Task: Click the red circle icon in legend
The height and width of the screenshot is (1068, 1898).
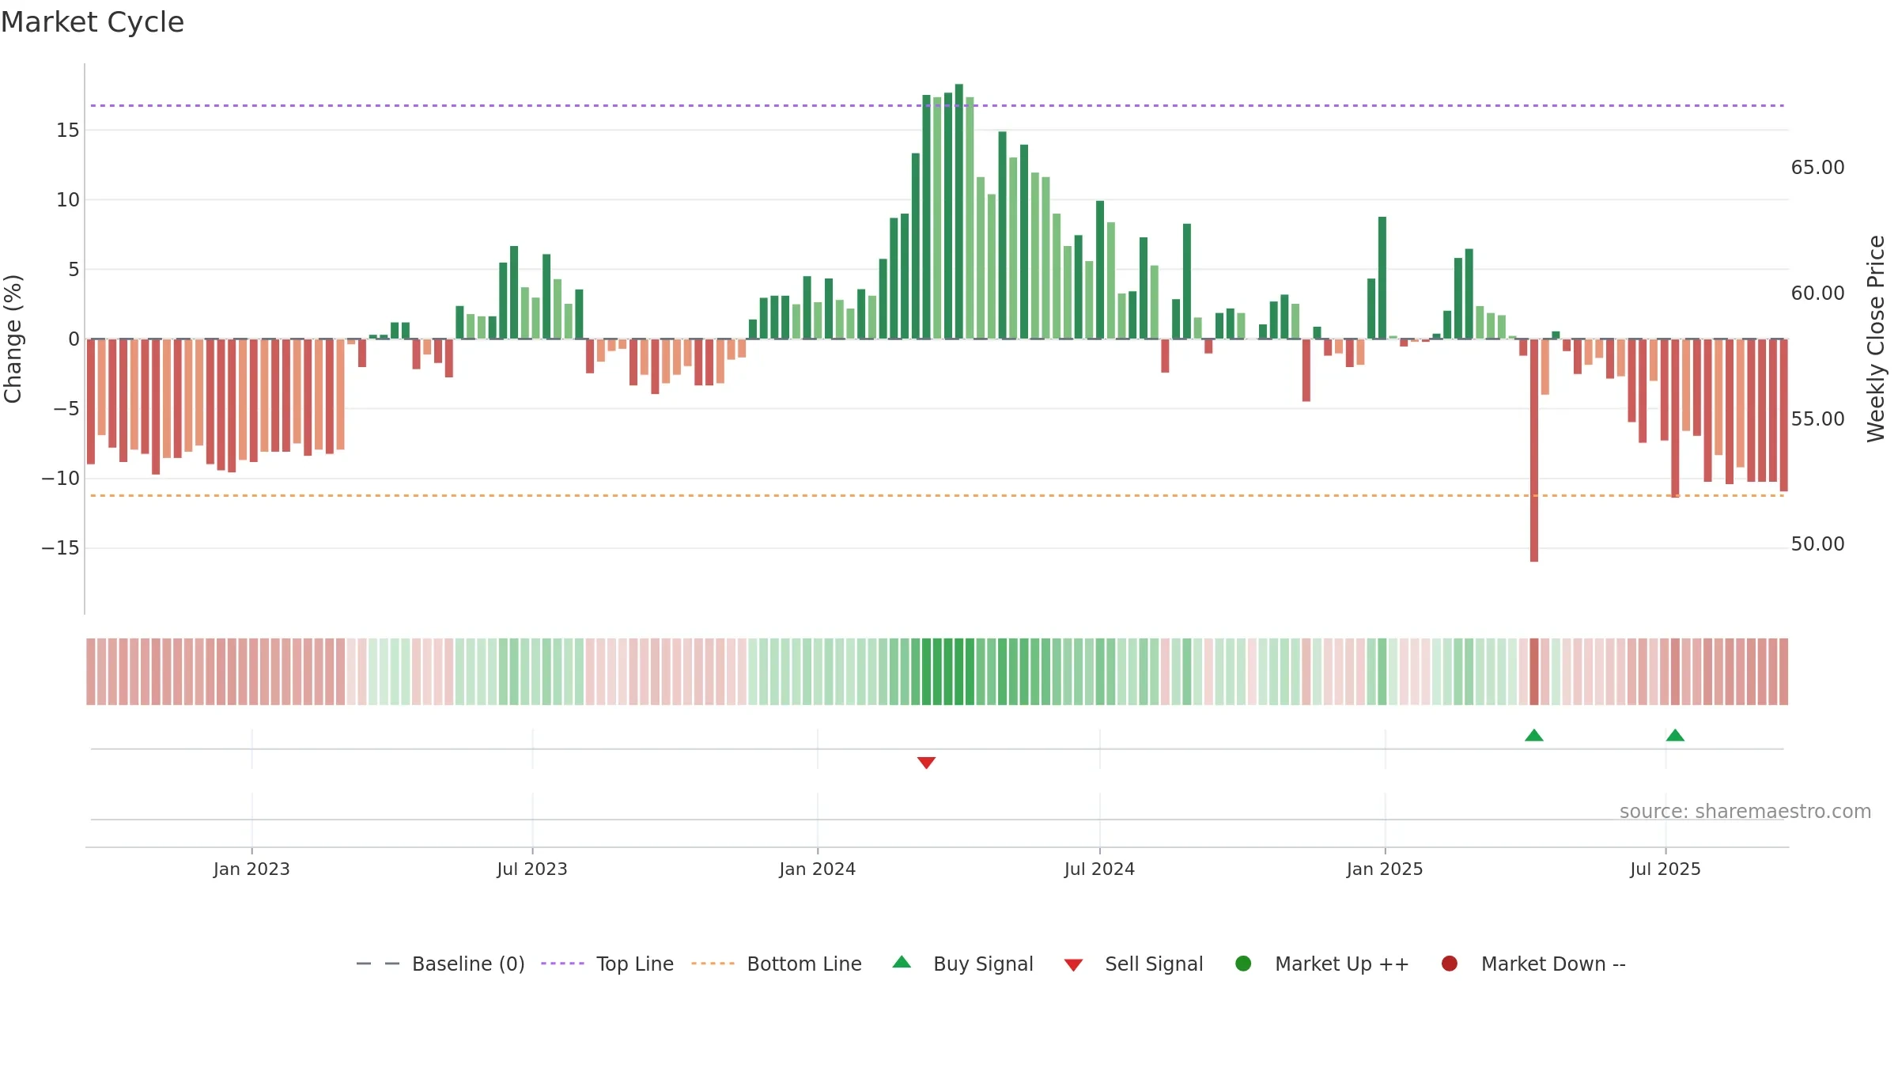Action: coord(1450,964)
